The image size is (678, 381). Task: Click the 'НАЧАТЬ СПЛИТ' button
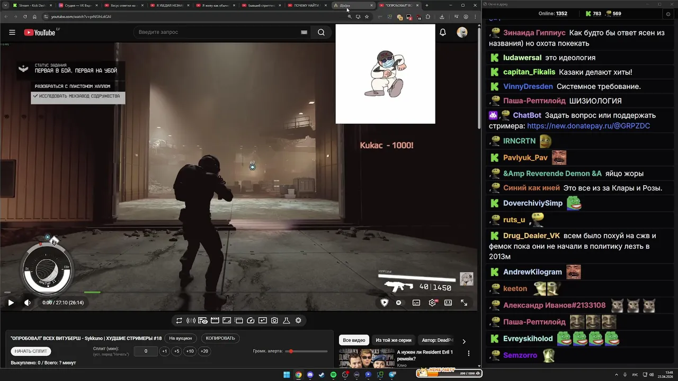(x=31, y=351)
